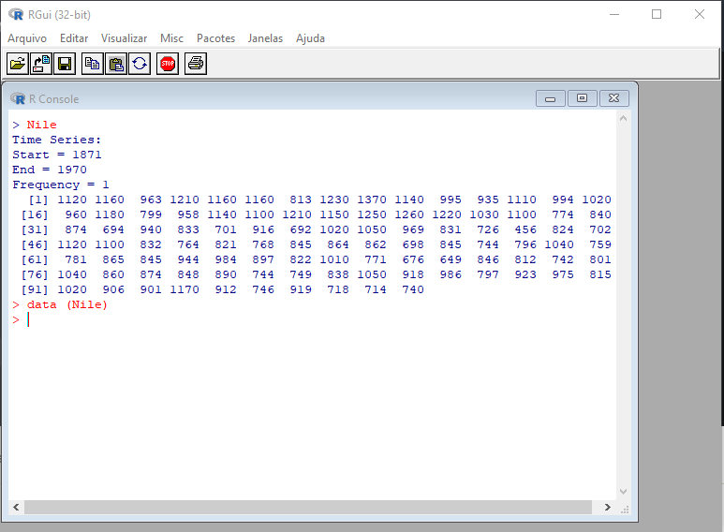Click the console resize grip corner
The height and width of the screenshot is (532, 724).
(x=625, y=510)
